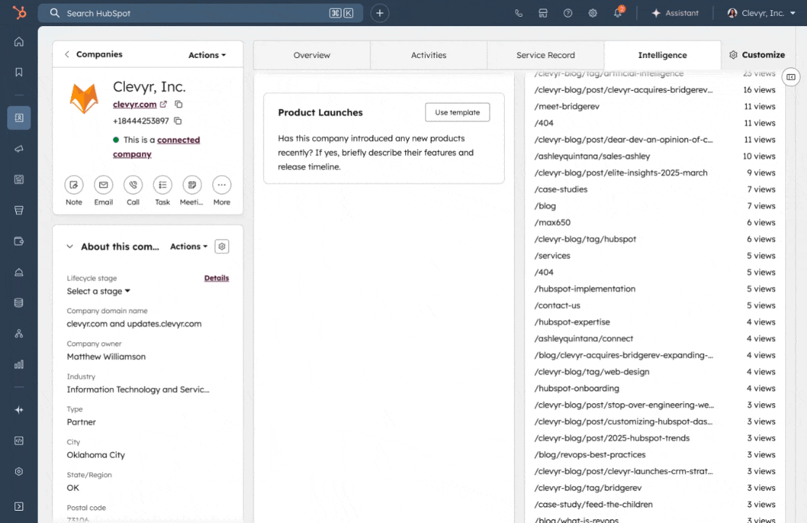Select the Intelligence tab
807x523 pixels.
[x=662, y=55]
